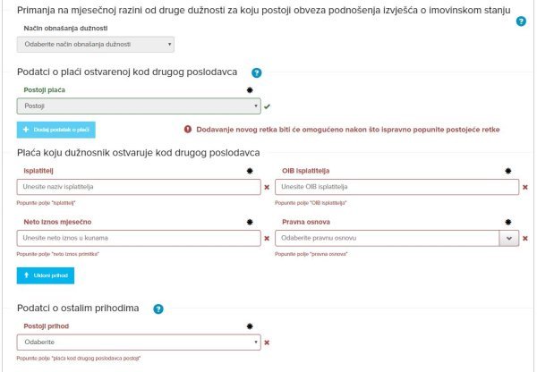The image size is (537, 372).
Task: Focus the Isplatitelj name input field
Action: click(x=139, y=187)
